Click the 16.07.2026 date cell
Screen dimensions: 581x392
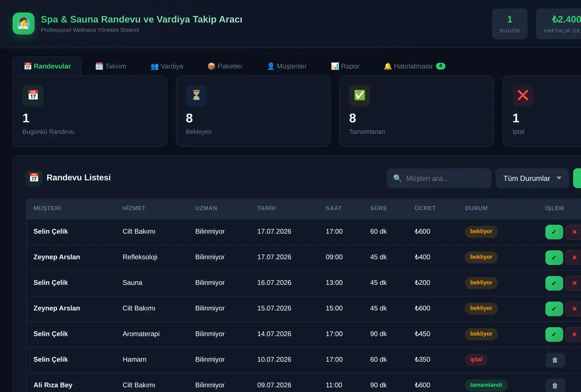click(274, 283)
